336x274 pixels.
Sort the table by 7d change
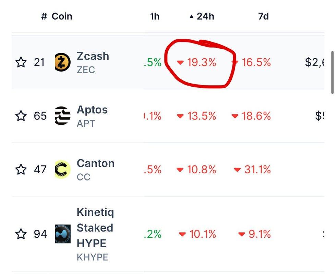[263, 16]
